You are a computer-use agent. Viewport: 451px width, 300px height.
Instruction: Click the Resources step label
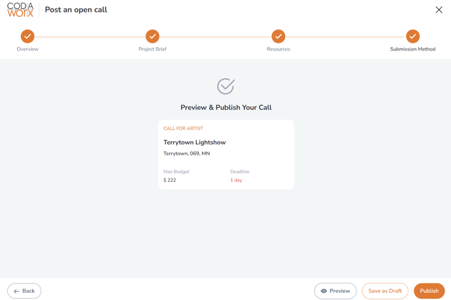tap(279, 49)
